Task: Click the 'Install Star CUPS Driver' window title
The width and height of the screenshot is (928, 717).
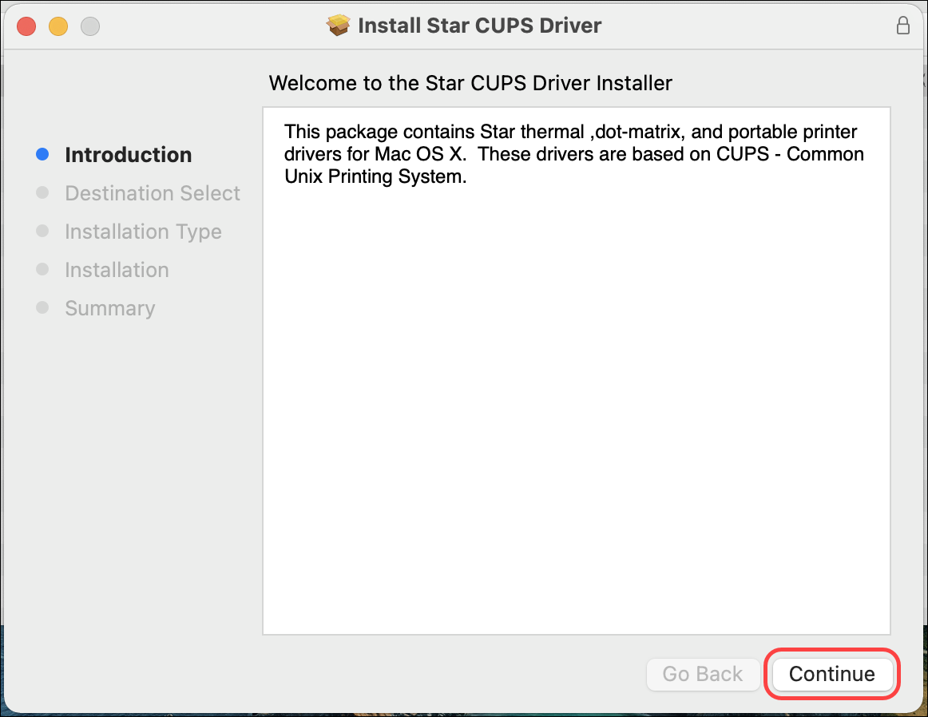Action: (x=480, y=26)
